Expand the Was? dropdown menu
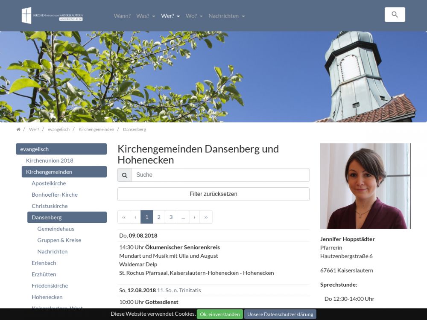 pos(145,16)
